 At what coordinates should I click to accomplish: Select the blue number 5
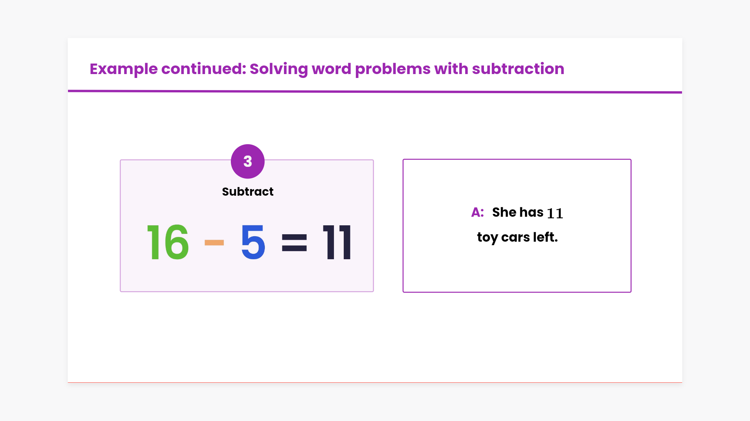click(x=253, y=242)
